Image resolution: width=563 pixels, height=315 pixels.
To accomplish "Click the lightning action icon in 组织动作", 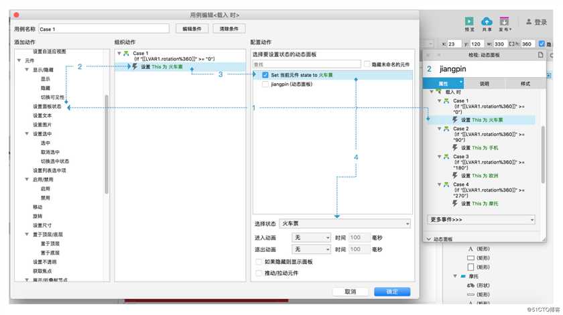I will pos(135,66).
